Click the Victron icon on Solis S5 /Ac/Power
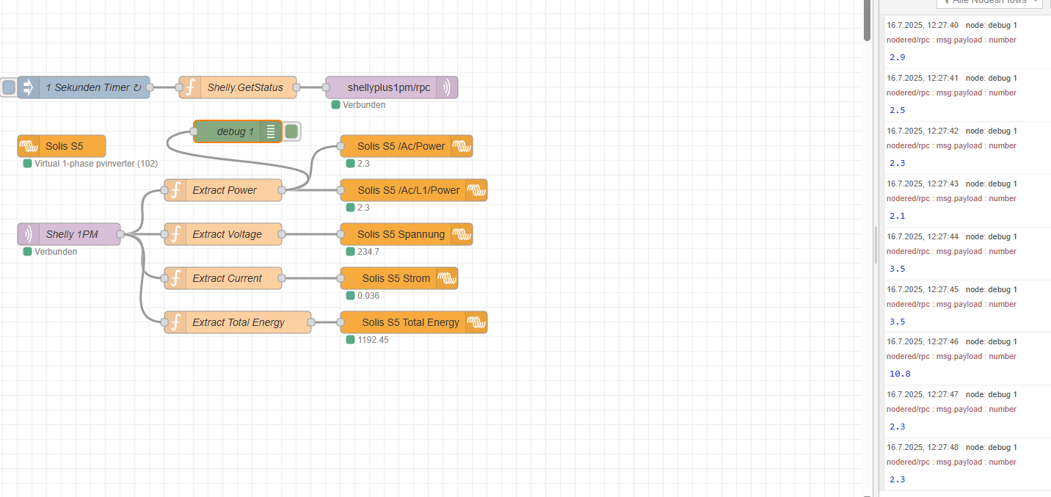 (x=462, y=146)
